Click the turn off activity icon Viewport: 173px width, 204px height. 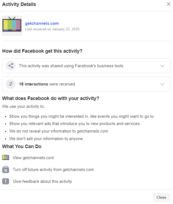6,170
